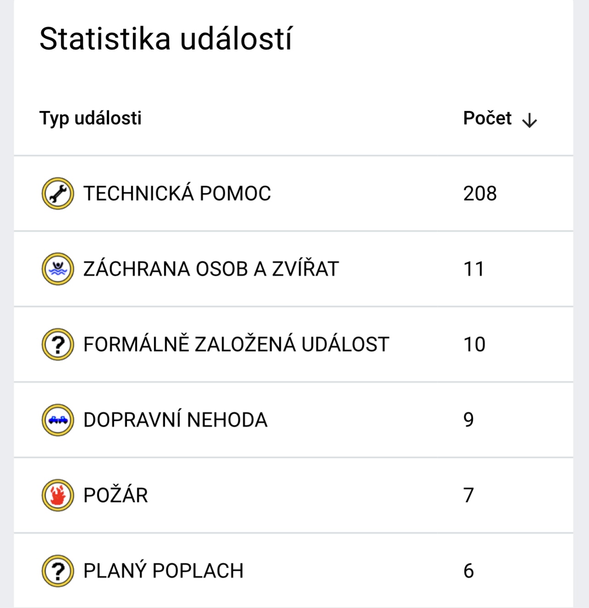Open the POŽÁR event type
This screenshot has width=589, height=608.
116,496
